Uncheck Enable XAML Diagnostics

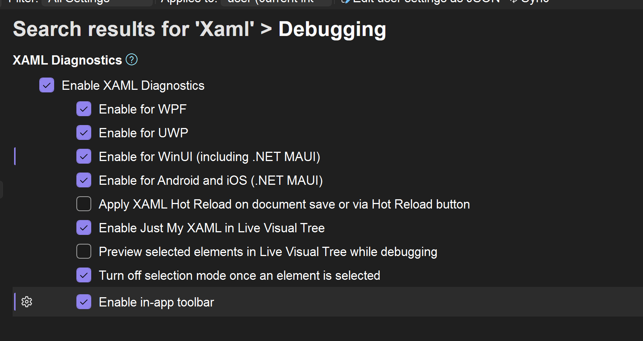[x=47, y=85]
